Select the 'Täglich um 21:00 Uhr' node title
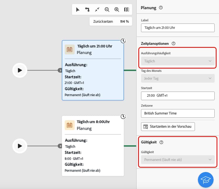 coord(95,46)
